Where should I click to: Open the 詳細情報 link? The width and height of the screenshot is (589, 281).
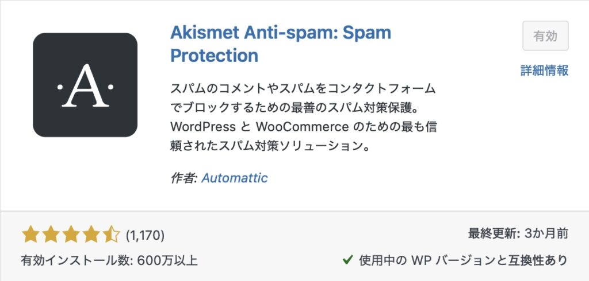[x=544, y=71]
